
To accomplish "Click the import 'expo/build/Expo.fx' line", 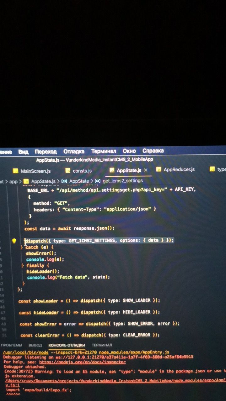I will click(x=39, y=390).
